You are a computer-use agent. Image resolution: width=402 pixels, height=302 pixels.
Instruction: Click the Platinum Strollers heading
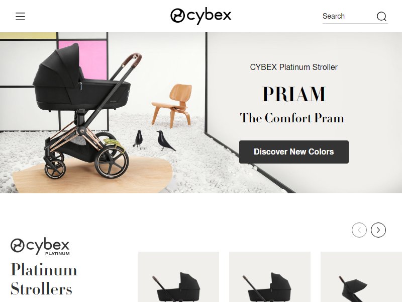coord(44,279)
